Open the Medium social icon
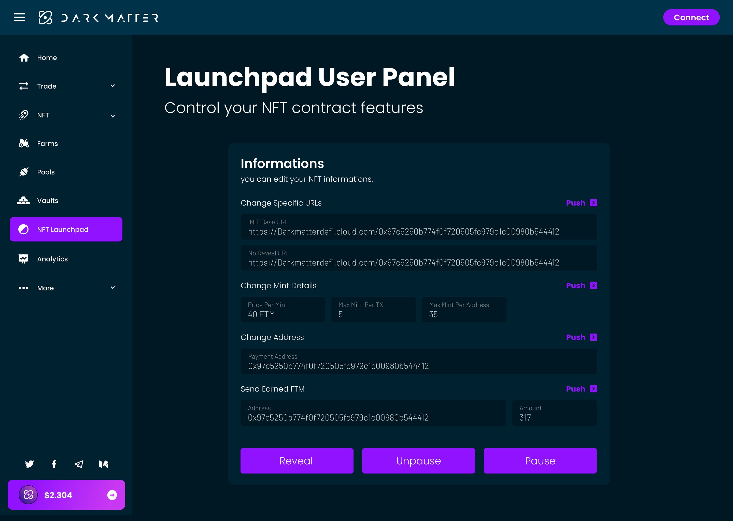 (x=104, y=464)
